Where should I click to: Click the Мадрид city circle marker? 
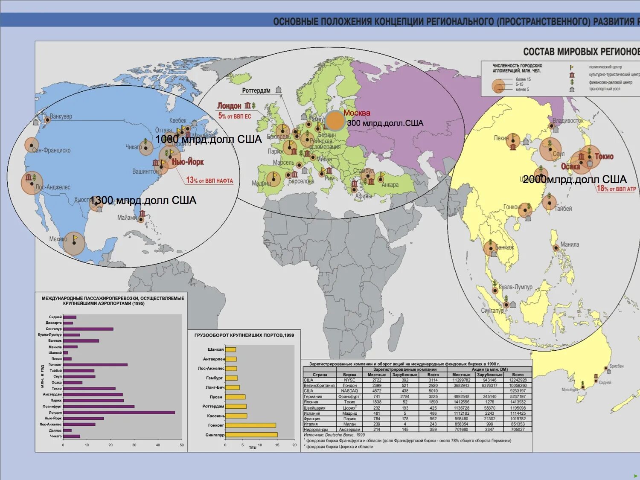click(273, 179)
